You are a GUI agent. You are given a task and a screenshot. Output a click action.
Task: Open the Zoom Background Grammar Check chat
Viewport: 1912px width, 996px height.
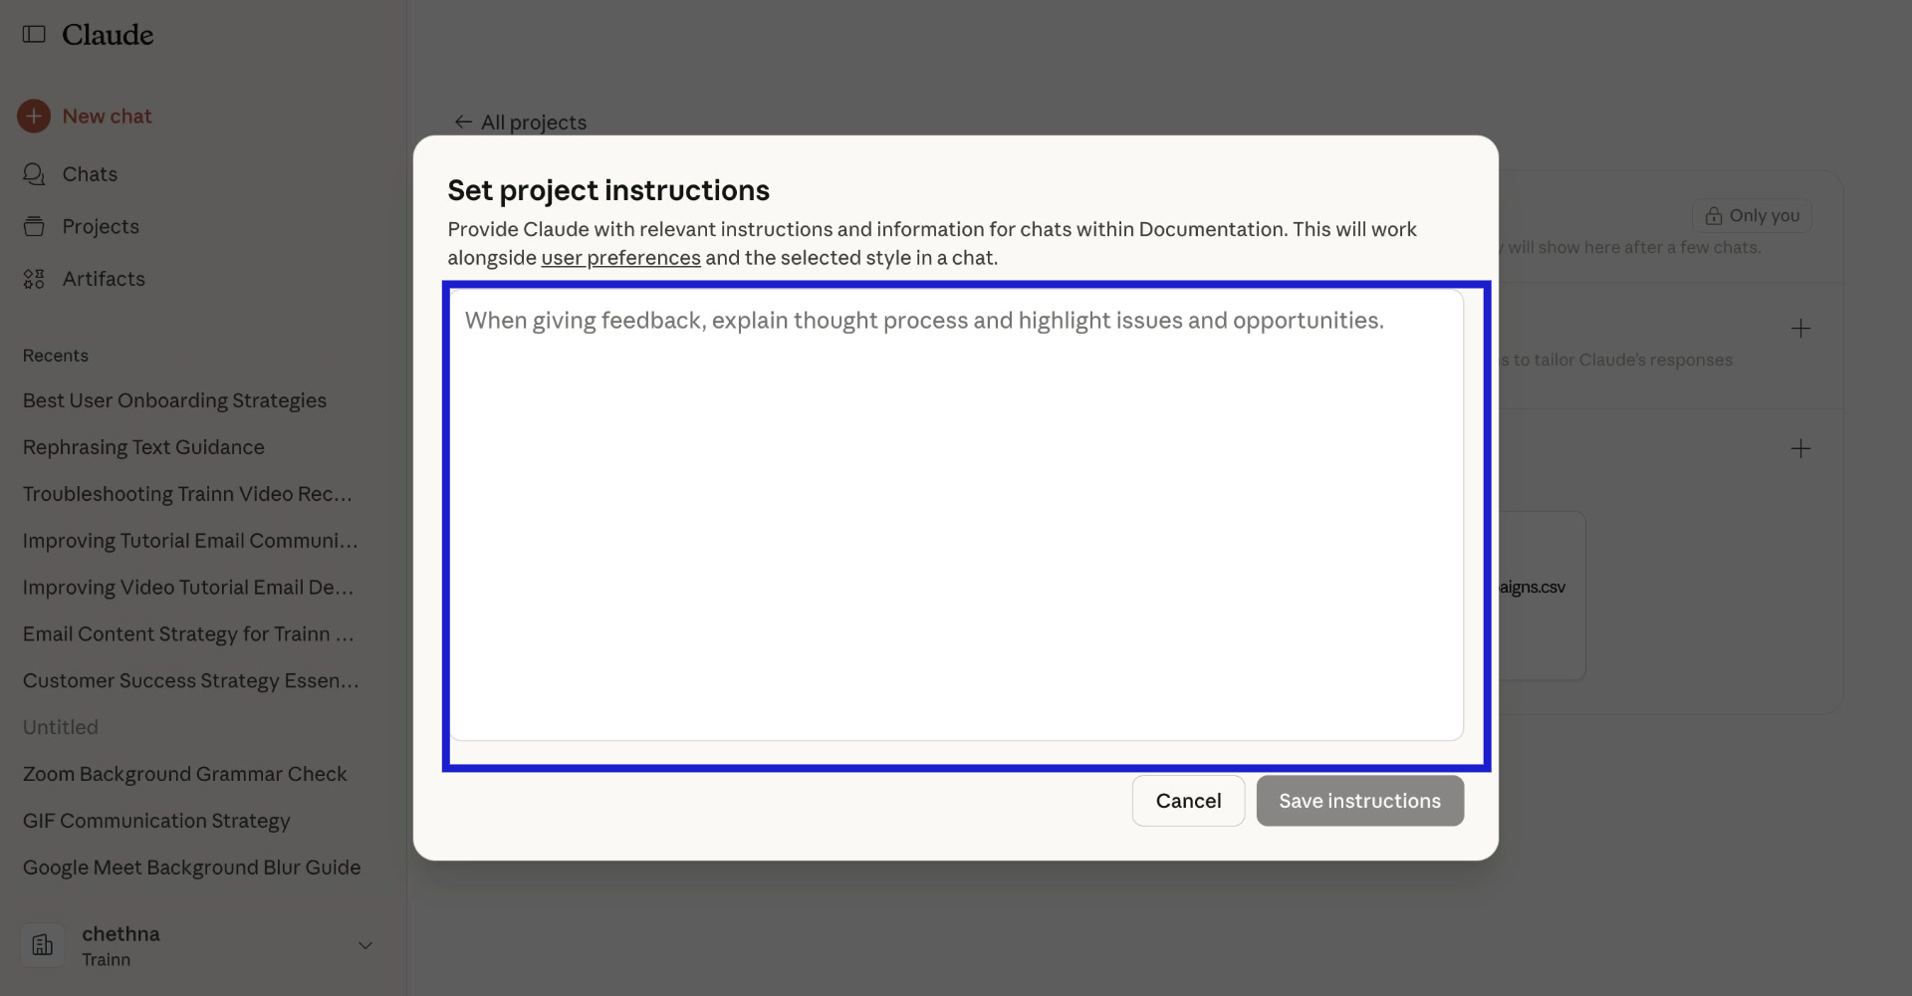tap(184, 774)
